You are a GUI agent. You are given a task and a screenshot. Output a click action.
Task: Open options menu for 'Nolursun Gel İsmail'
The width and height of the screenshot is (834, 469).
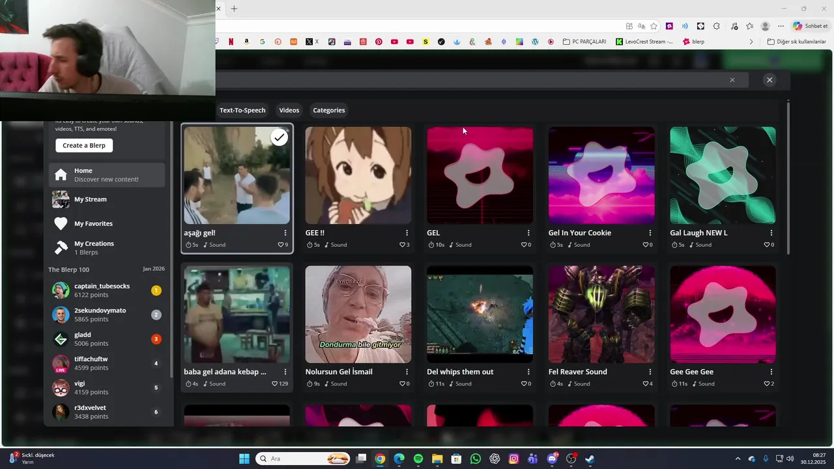click(407, 372)
